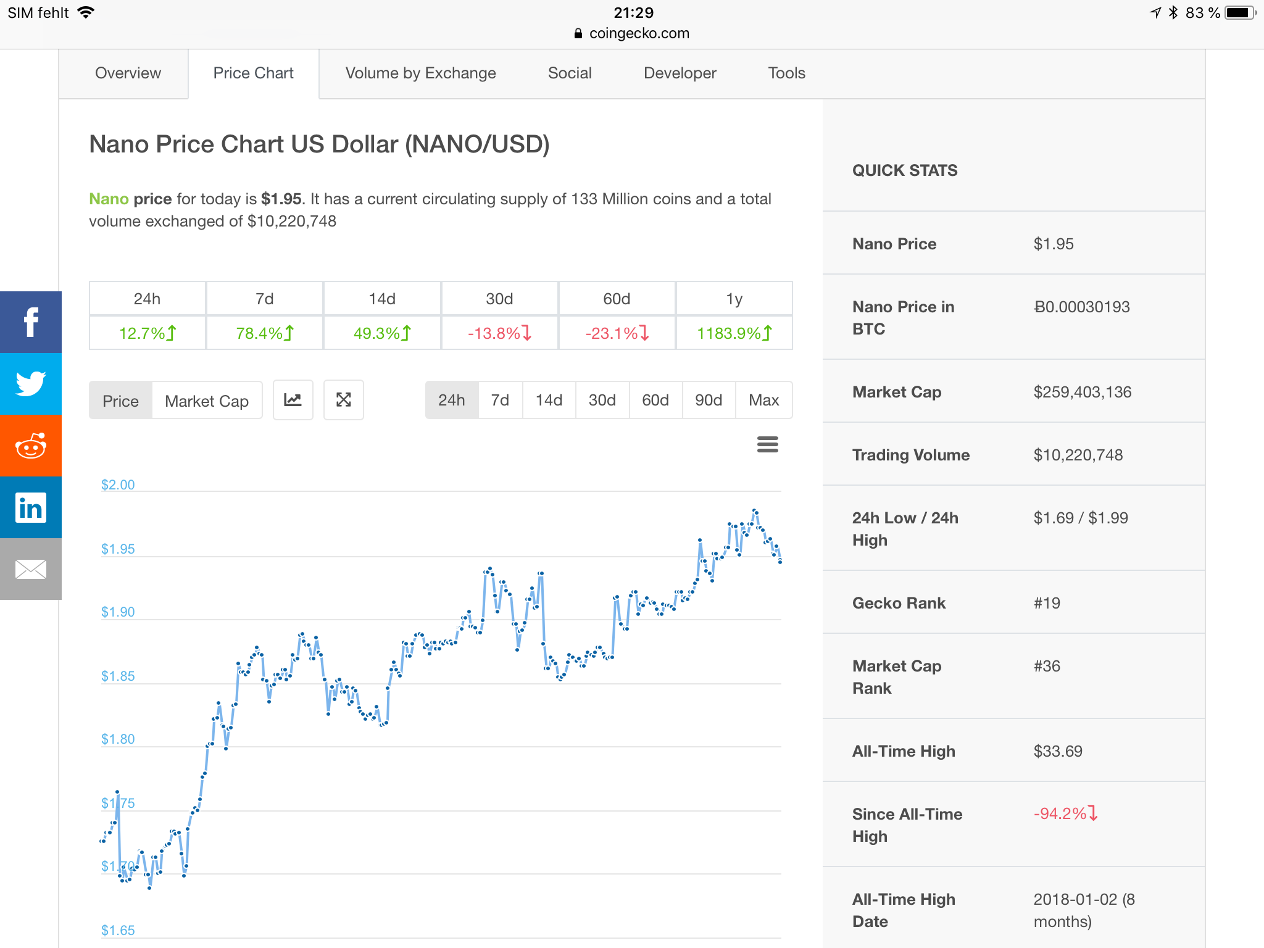Click the email envelope share icon
Viewport: 1264px width, 948px height.
(30, 569)
